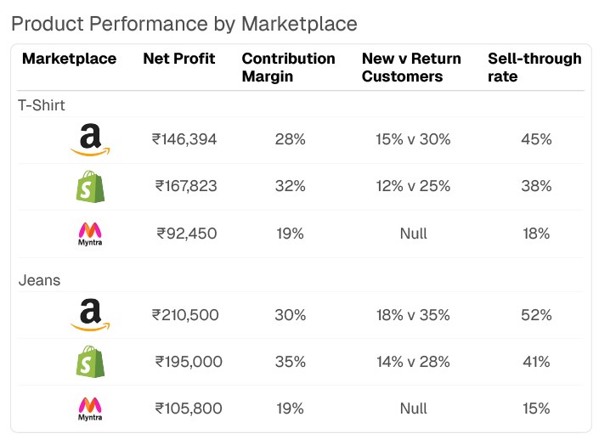Click the Shopify logo under T-Shirt

[90, 186]
